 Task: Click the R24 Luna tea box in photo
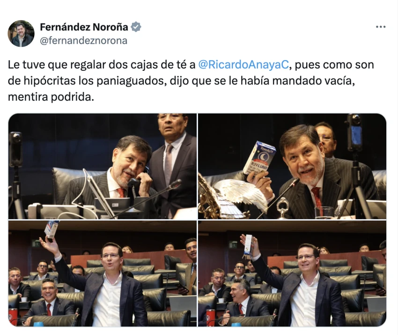259,158
